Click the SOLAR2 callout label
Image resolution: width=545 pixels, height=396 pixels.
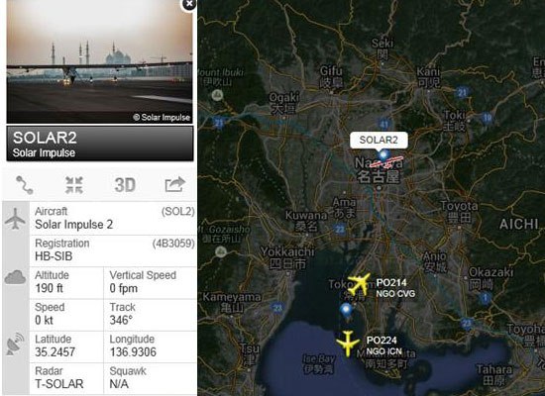click(379, 140)
